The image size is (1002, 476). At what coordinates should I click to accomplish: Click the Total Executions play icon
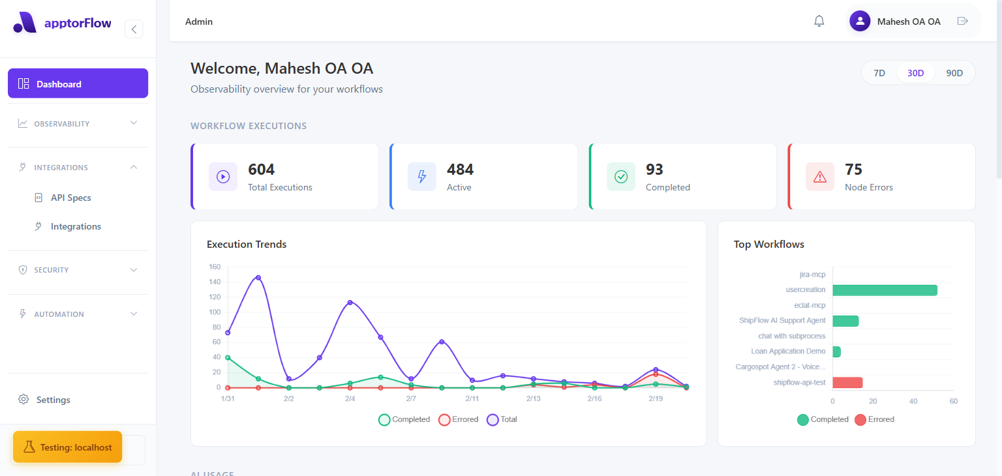222,176
